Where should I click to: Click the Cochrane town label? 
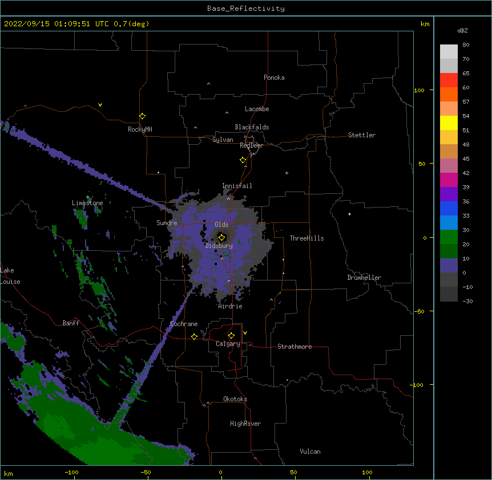pyautogui.click(x=184, y=324)
